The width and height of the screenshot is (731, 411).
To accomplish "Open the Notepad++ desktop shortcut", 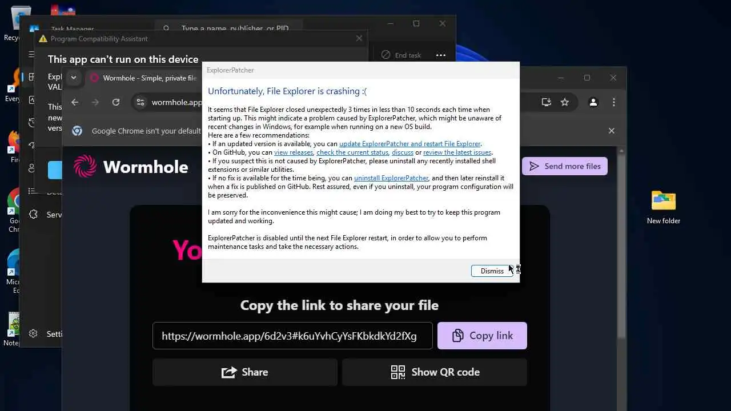I will 11,329.
